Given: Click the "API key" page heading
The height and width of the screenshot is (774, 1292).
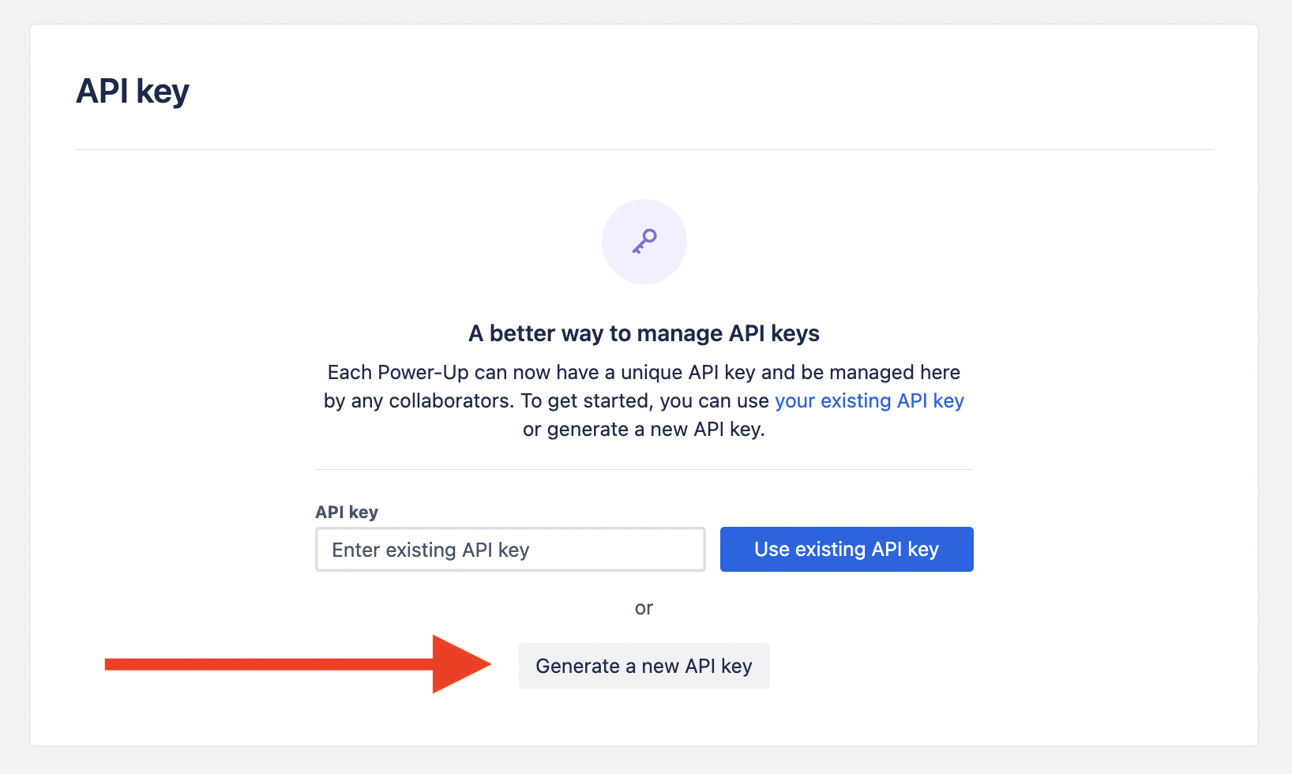Looking at the screenshot, I should pos(133,91).
